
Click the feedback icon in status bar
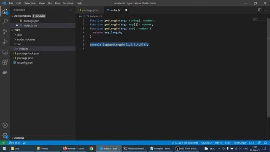259,143
